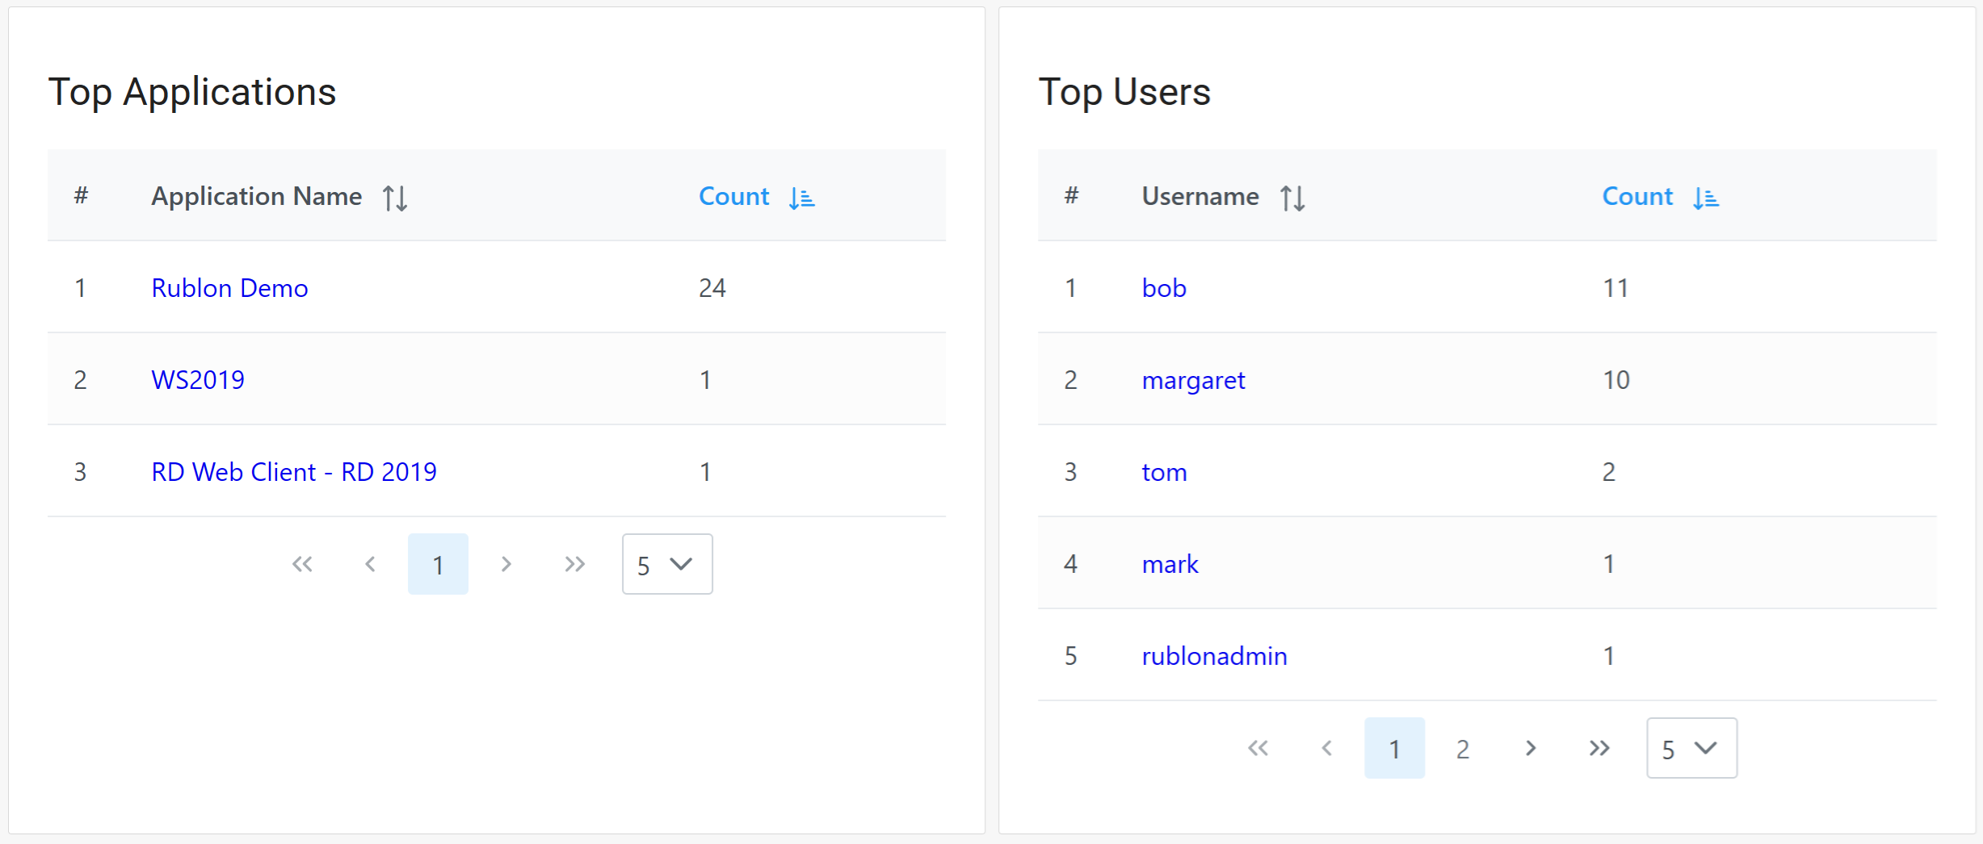Image resolution: width=1983 pixels, height=844 pixels.
Task: Open rows-per-page dropdown in Top Applications
Action: point(666,564)
